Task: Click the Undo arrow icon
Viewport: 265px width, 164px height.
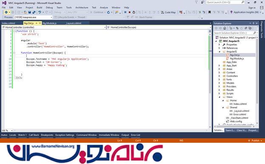Action: point(40,12)
